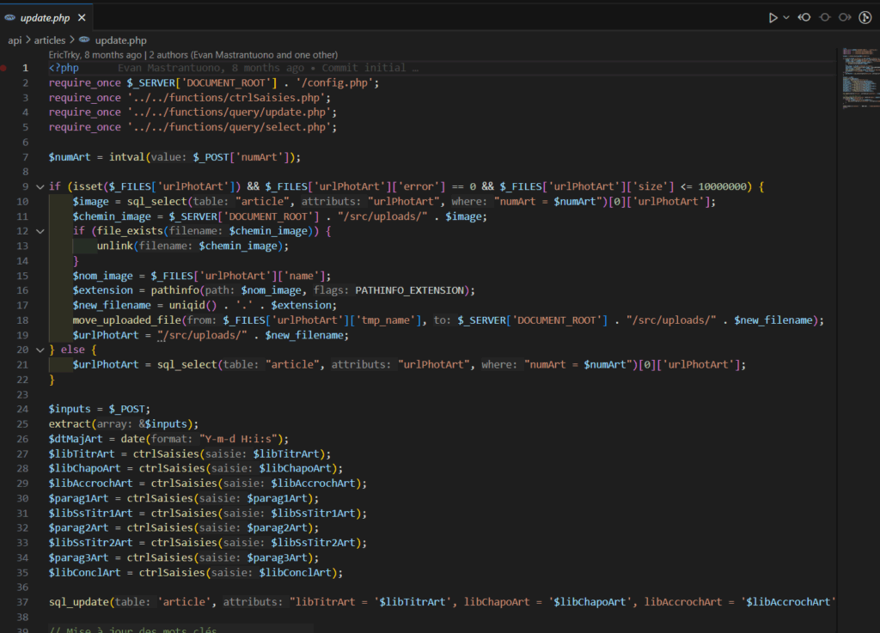Click the PHP file icon in breadcrumb
The height and width of the screenshot is (633, 880).
84,40
